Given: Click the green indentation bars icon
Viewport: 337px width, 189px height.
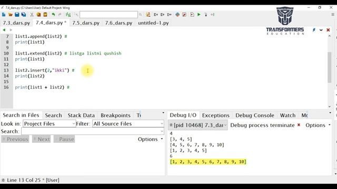Looking at the screenshot, I should coord(68,15).
